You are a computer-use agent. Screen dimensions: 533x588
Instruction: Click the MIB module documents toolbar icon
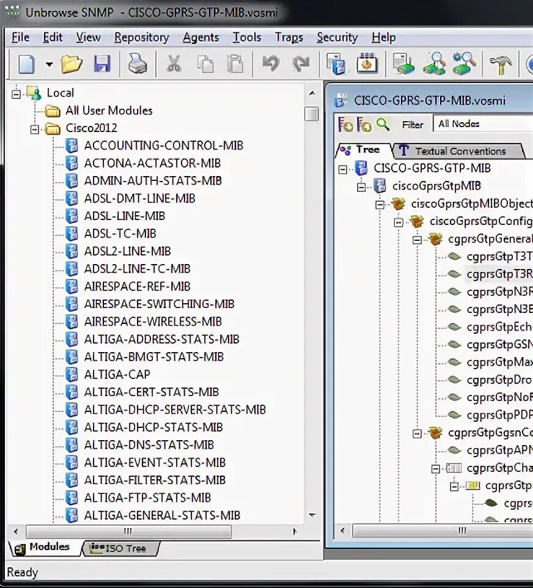pyautogui.click(x=336, y=64)
